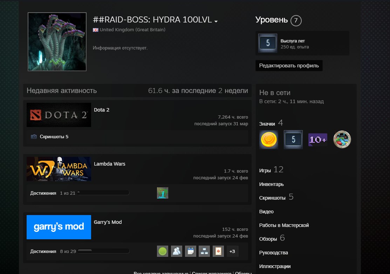The image size is (390, 274).
Task: Open the Видео link
Action: tap(266, 212)
